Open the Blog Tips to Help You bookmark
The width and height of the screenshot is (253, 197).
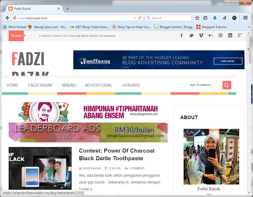pos(132,27)
